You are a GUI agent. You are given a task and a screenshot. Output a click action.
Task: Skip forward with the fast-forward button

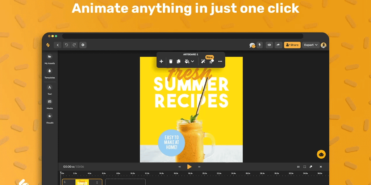click(199, 167)
